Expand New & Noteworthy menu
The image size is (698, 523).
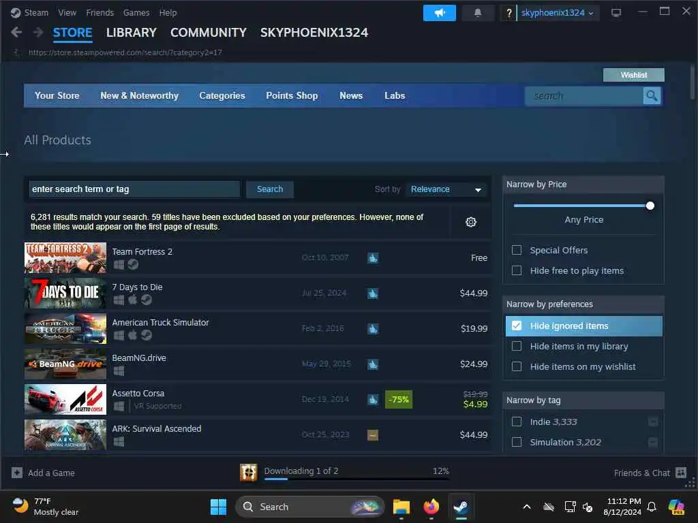[x=139, y=95]
